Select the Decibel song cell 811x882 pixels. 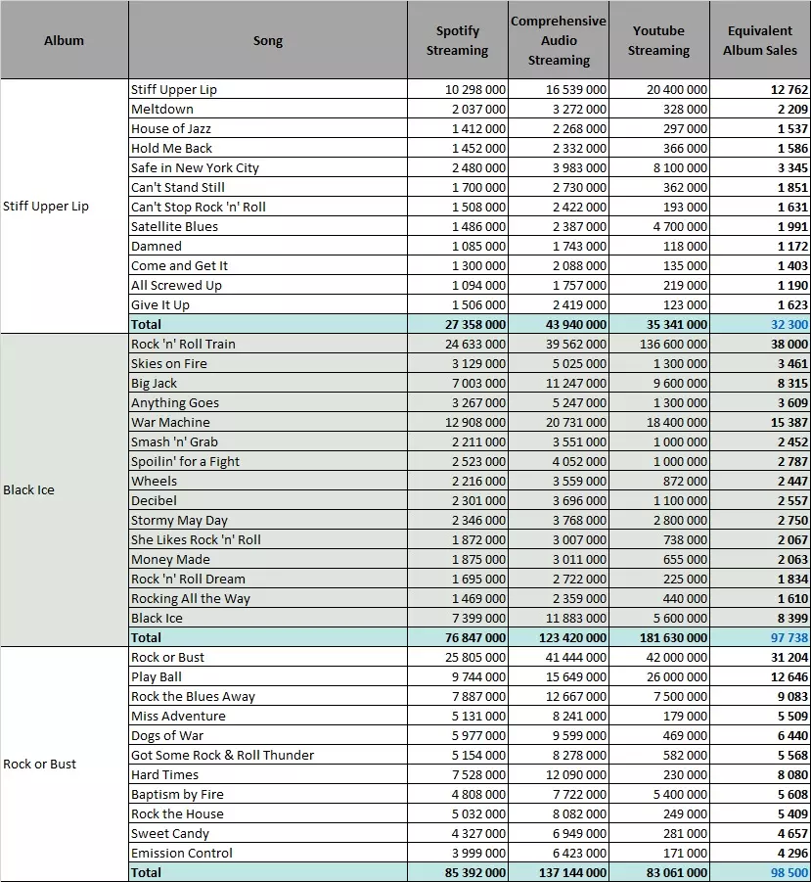(x=267, y=500)
